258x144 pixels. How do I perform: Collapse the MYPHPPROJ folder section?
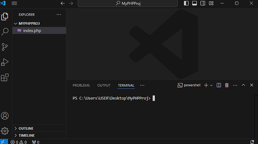click(39, 23)
